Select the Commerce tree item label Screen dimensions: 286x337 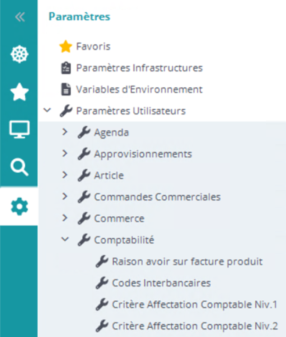point(119,218)
